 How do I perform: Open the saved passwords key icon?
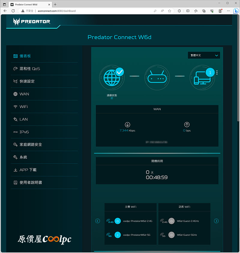tap(155, 11)
